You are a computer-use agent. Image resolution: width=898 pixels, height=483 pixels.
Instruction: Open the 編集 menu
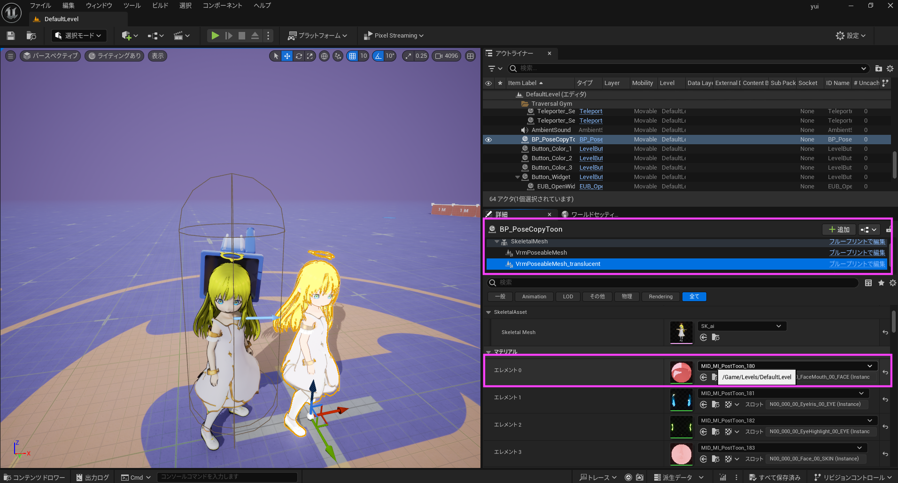[69, 6]
